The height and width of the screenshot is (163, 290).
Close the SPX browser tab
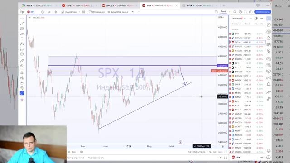[x=176, y=5]
